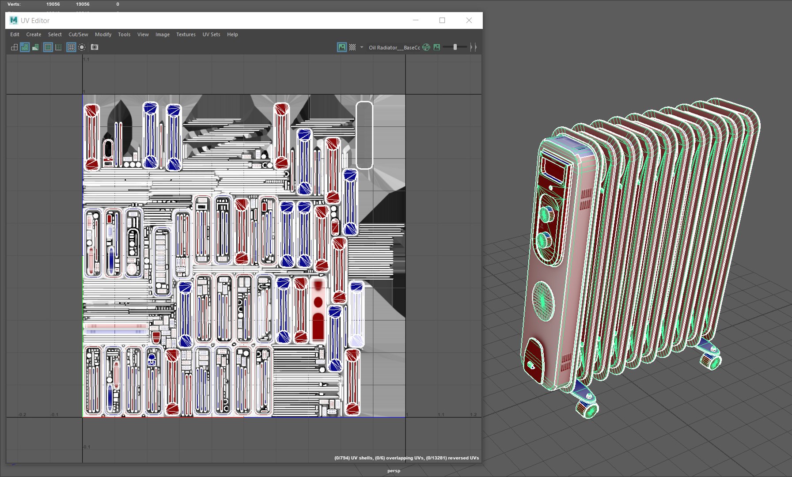Open the Cut/Sew menu
Image resolution: width=792 pixels, height=477 pixels.
tap(78, 34)
